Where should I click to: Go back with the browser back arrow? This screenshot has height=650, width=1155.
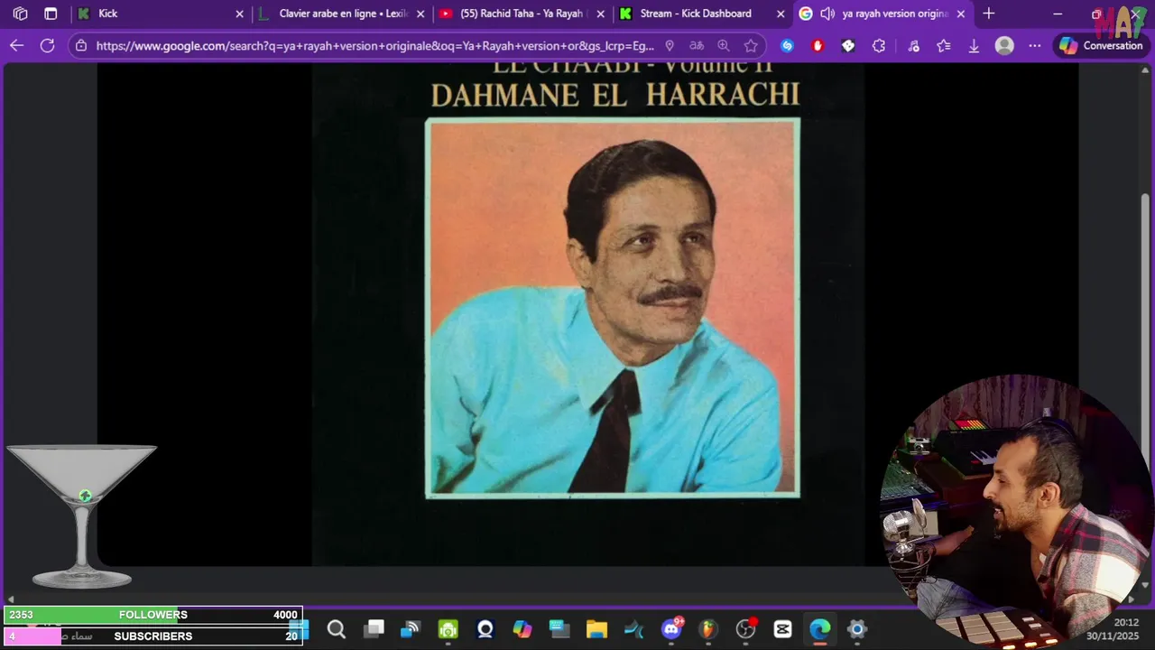tap(16, 45)
